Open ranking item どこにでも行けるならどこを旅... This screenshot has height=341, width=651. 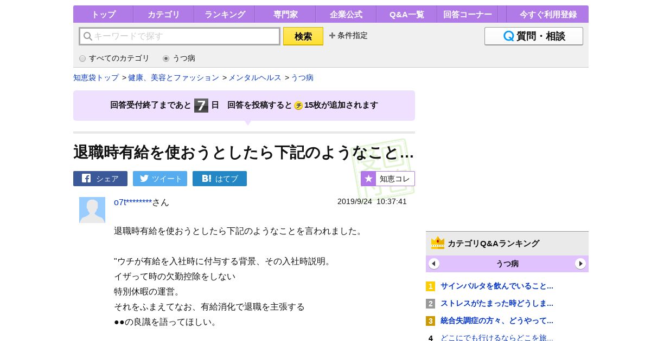(497, 338)
